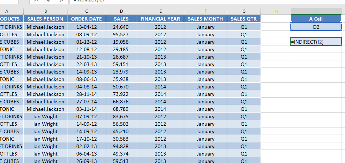The width and height of the screenshot is (345, 163).
Task: Click the FINANCIAL YEAR header cell
Action: [x=160, y=19]
